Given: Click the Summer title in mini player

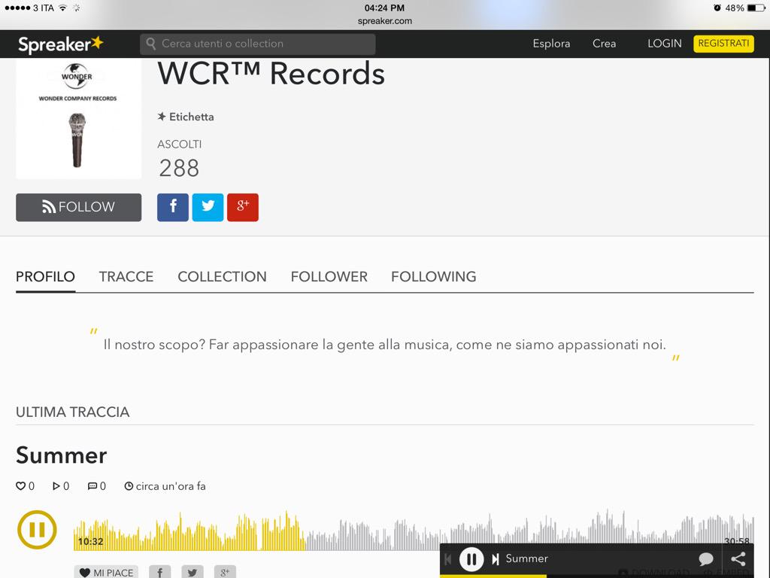Looking at the screenshot, I should 527,559.
